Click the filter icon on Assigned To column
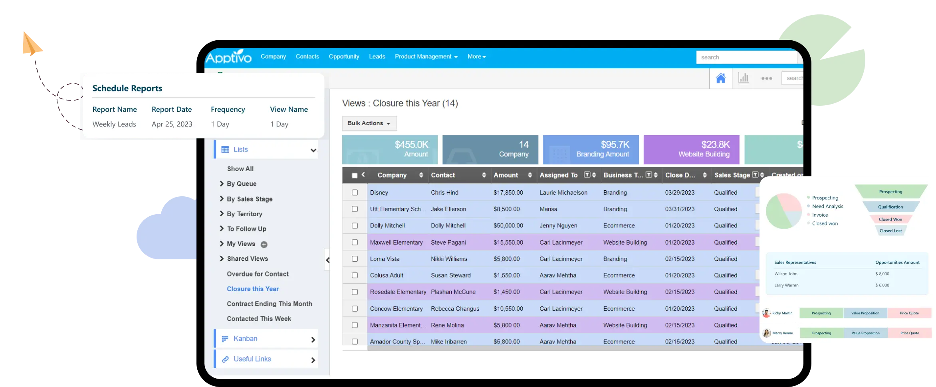Image resolution: width=936 pixels, height=387 pixels. click(587, 175)
